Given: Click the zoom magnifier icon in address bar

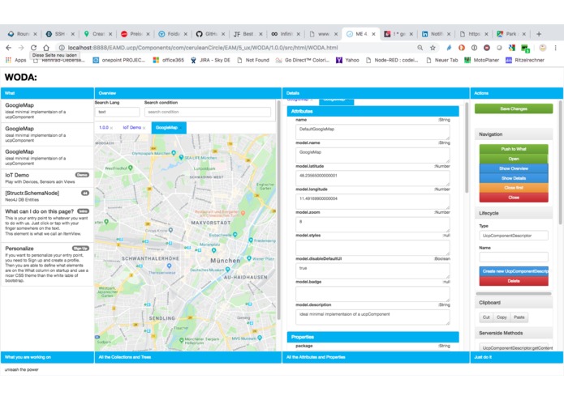Looking at the screenshot, I should pyautogui.click(x=420, y=47).
